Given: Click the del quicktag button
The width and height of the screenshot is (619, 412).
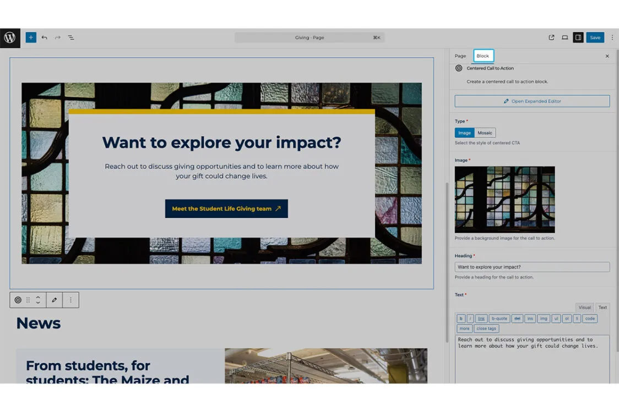Looking at the screenshot, I should (x=517, y=318).
